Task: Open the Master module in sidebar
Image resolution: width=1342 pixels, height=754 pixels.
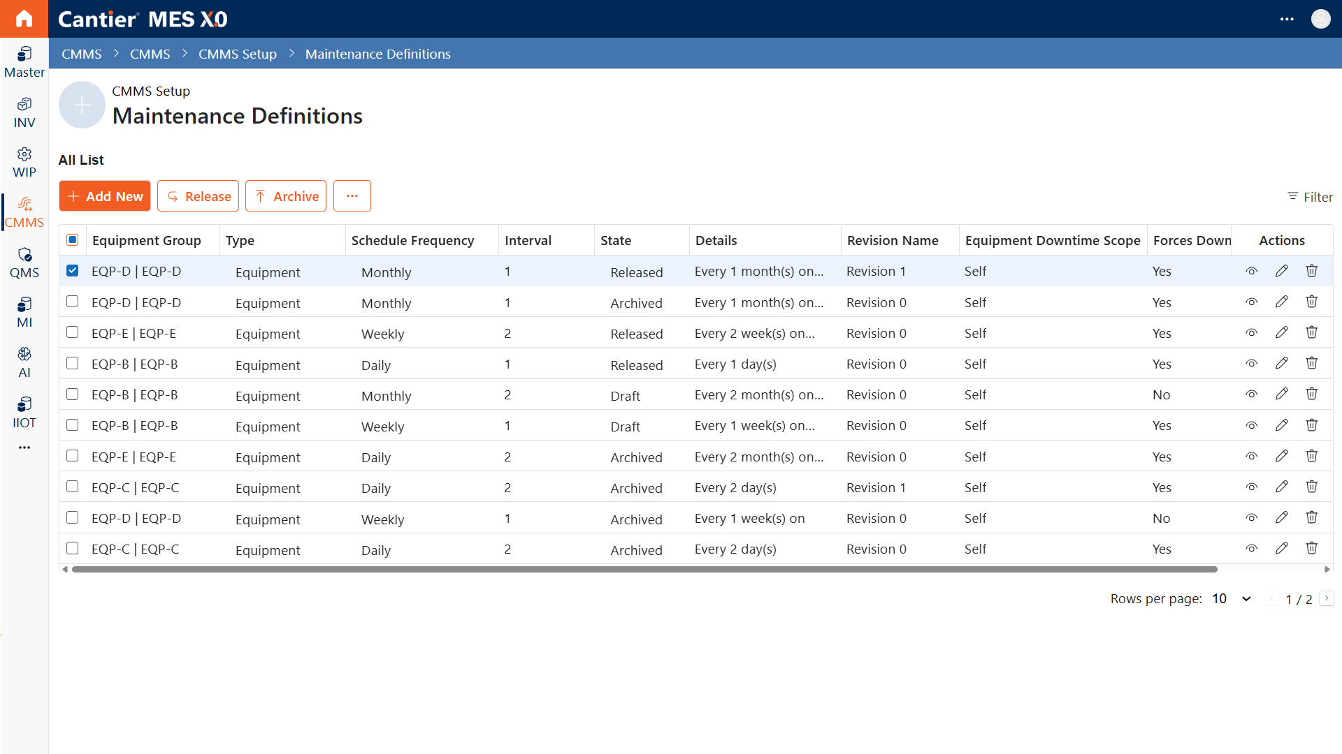Action: [x=24, y=62]
